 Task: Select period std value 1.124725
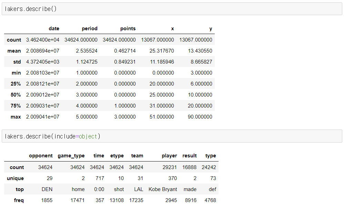87,62
